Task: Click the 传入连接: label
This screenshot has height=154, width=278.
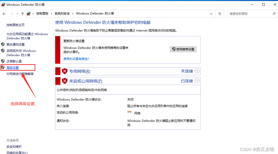Action: pos(63,106)
